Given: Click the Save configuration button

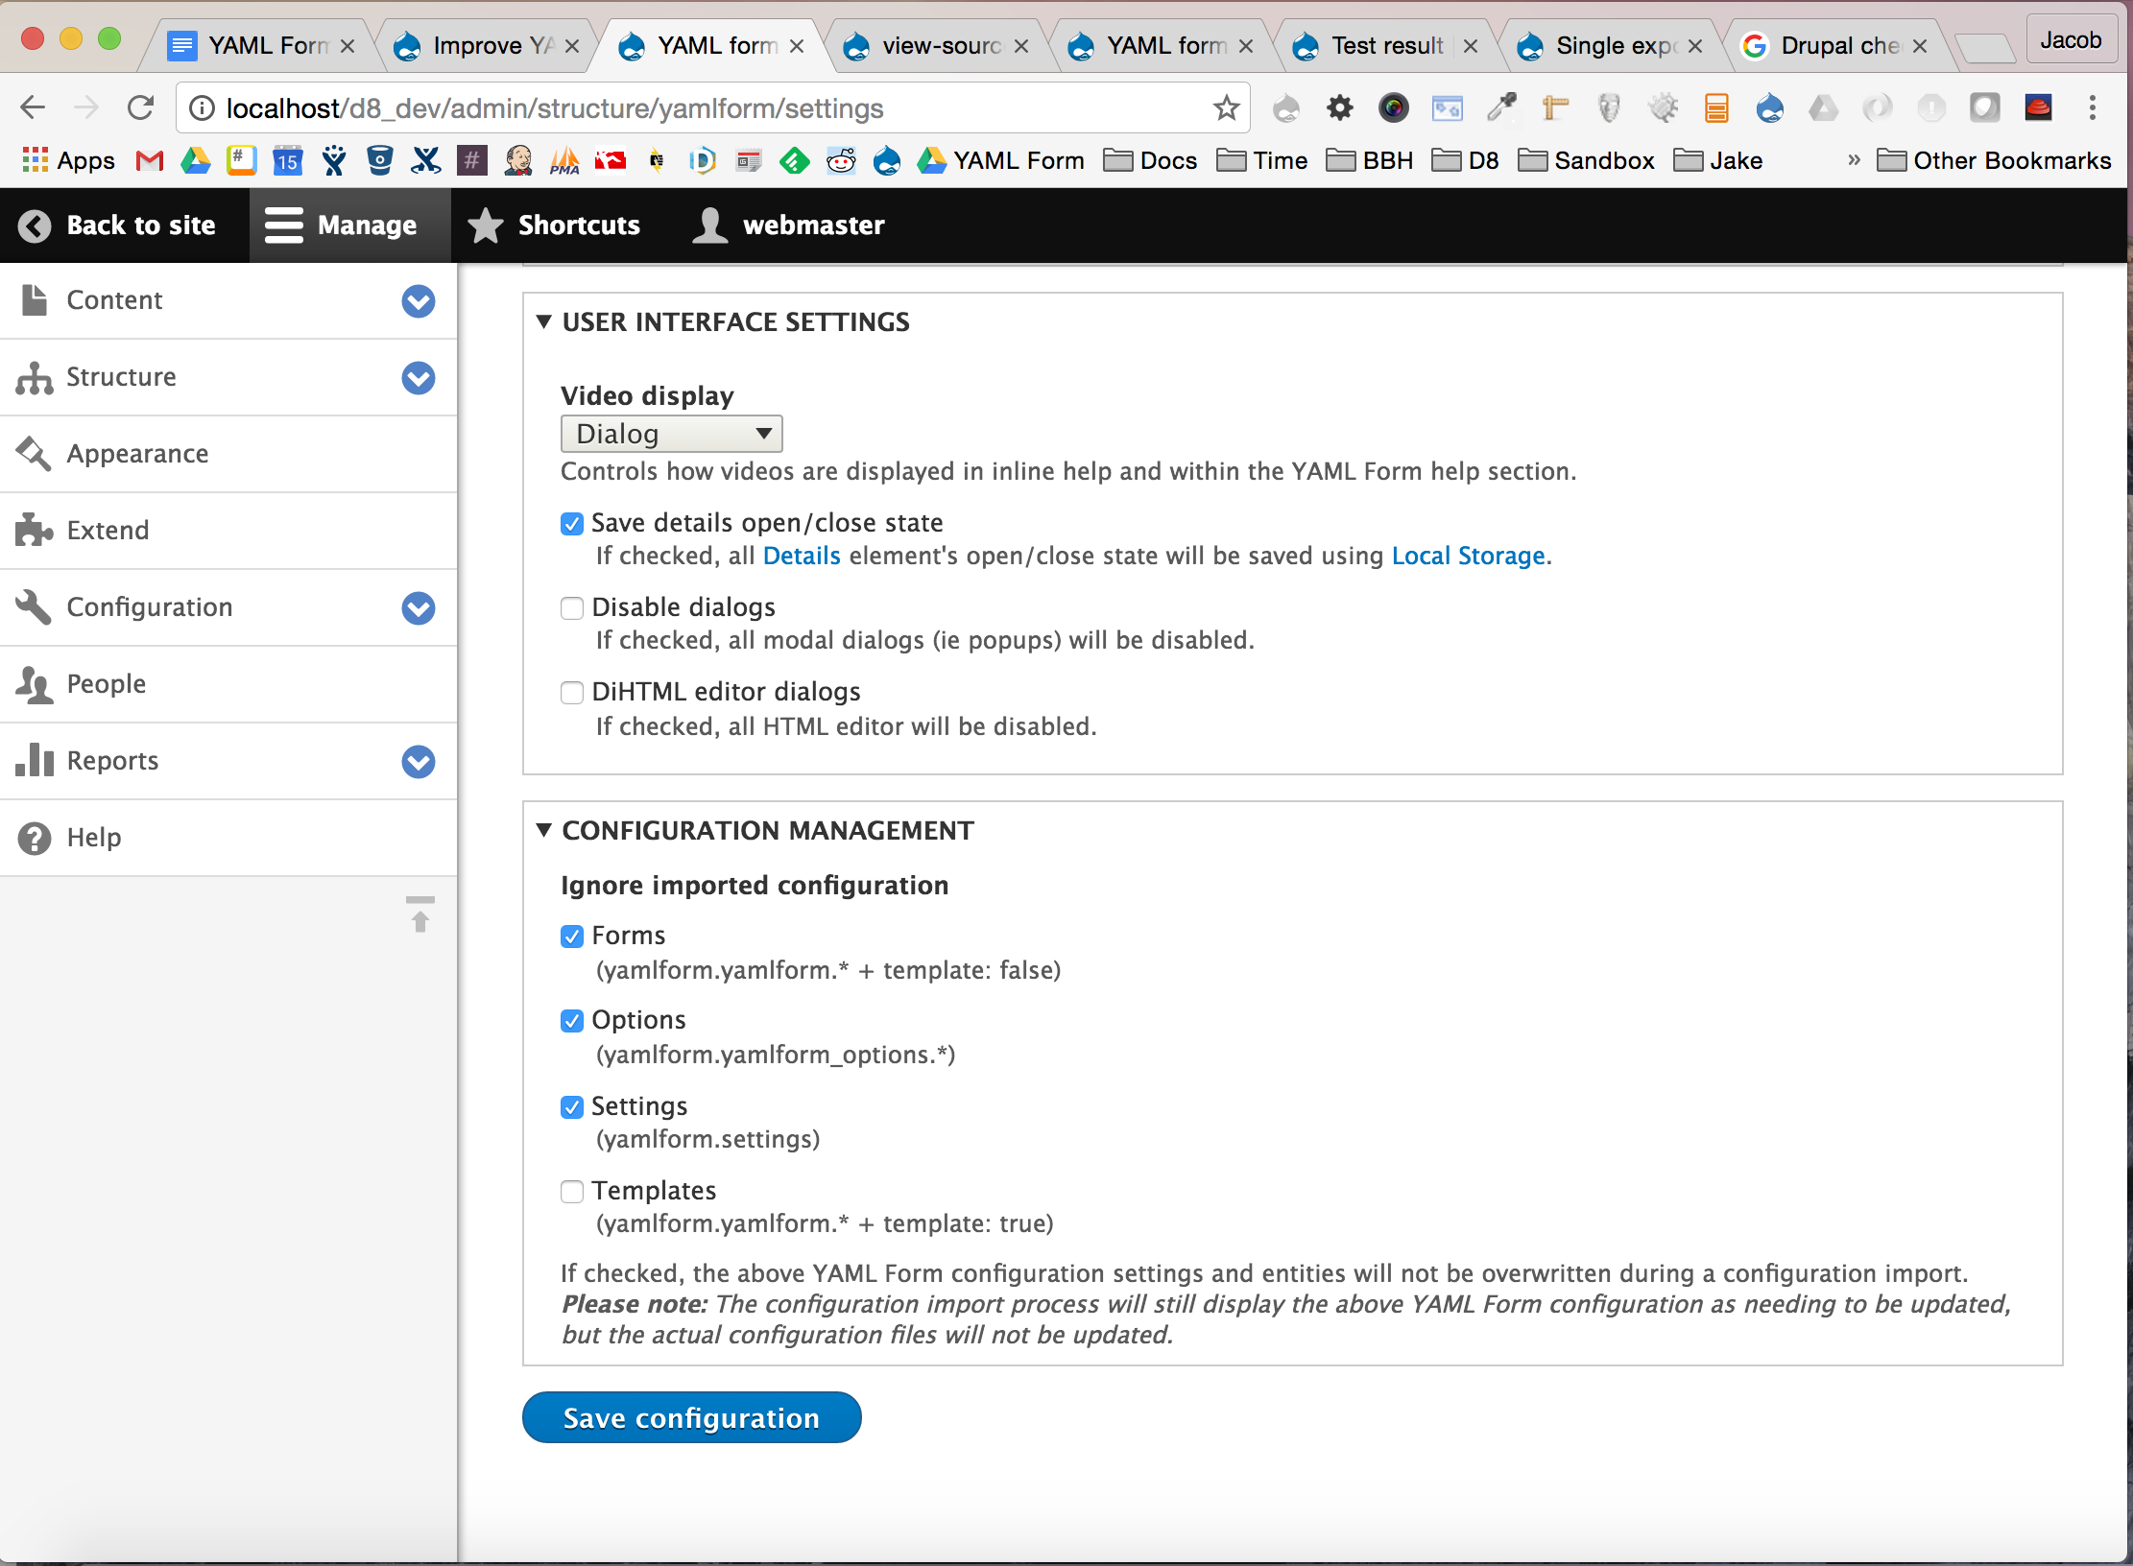Looking at the screenshot, I should coord(691,1417).
